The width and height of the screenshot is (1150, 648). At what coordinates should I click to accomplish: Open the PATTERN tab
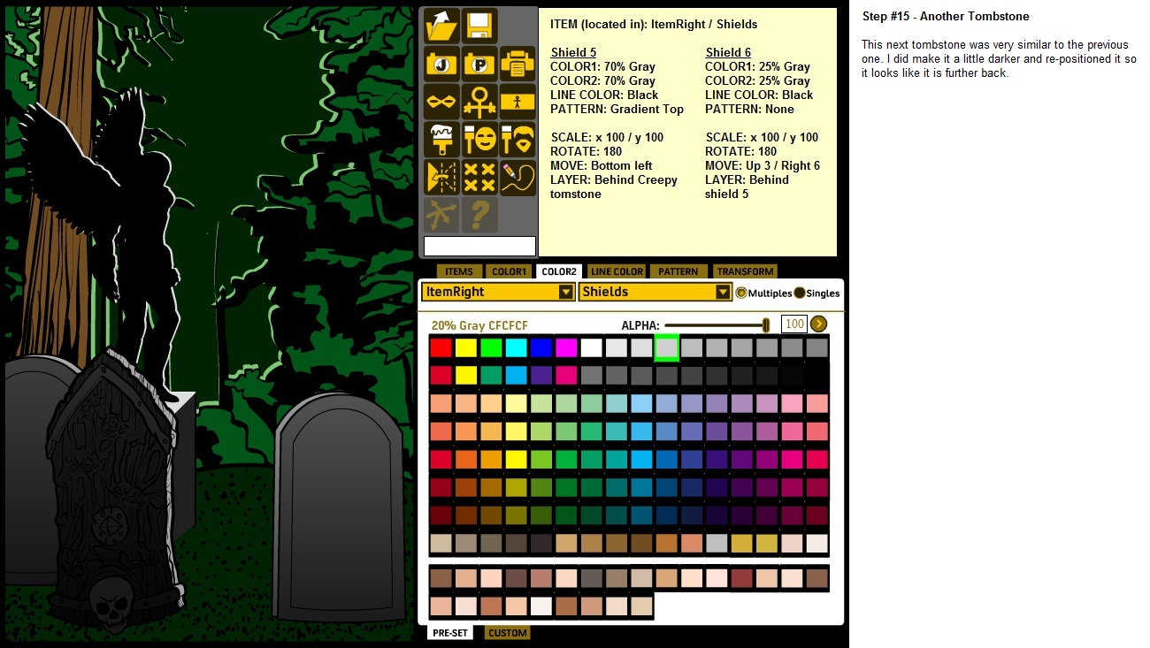pos(678,271)
